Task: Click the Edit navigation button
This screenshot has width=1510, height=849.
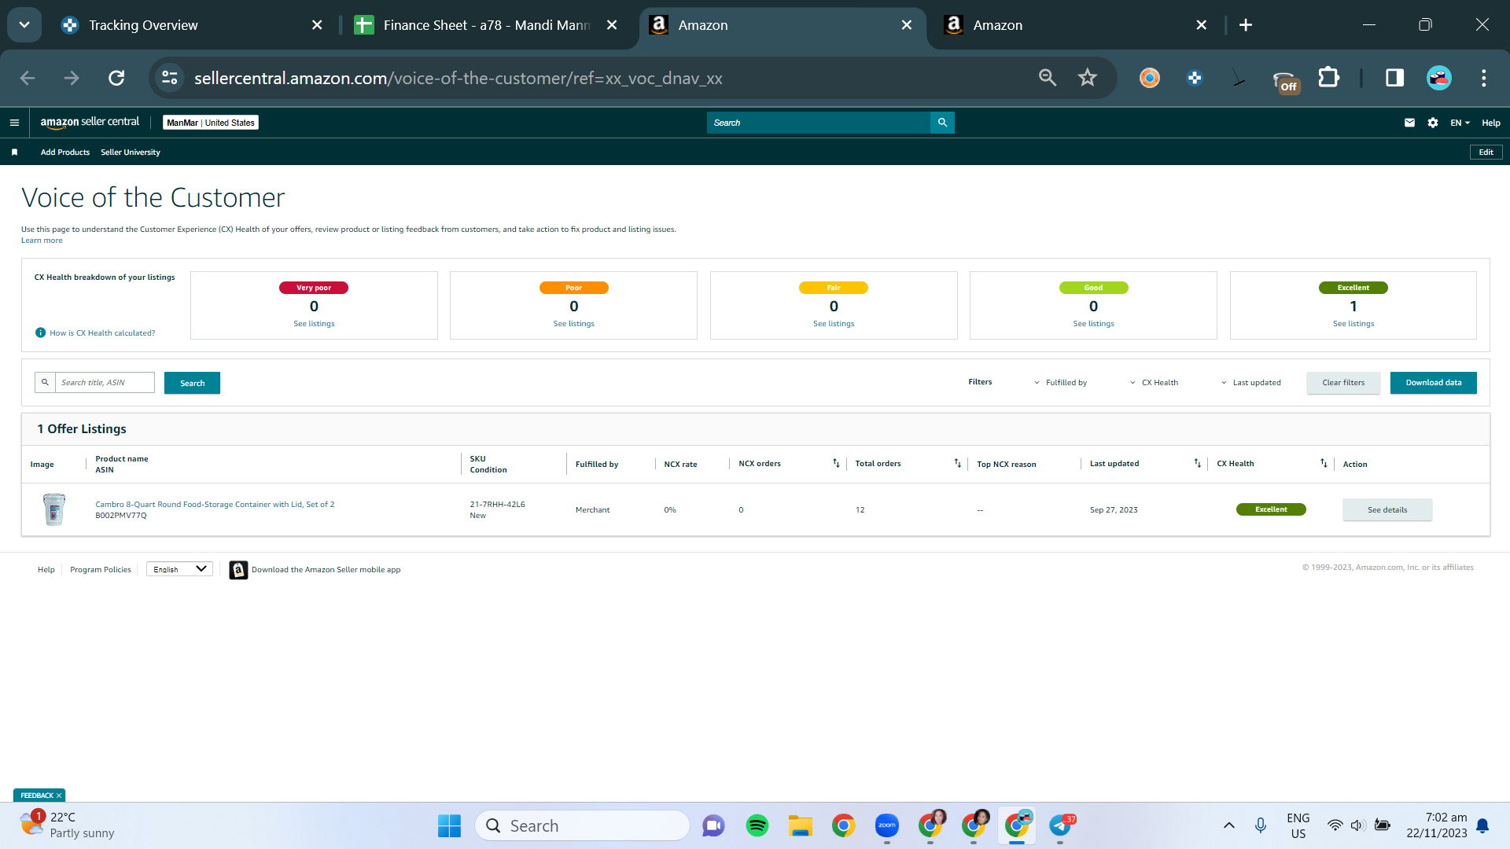Action: coord(1486,153)
